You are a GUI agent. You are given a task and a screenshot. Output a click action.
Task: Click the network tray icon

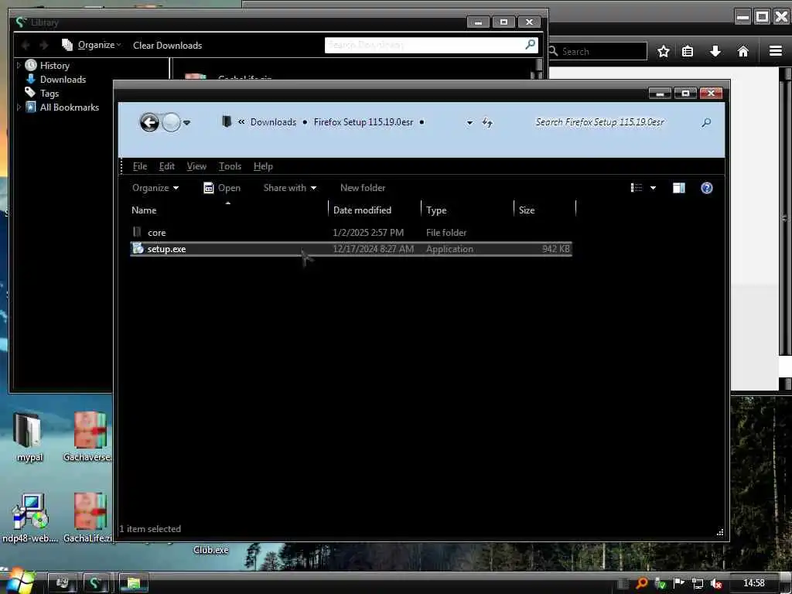[x=698, y=583]
